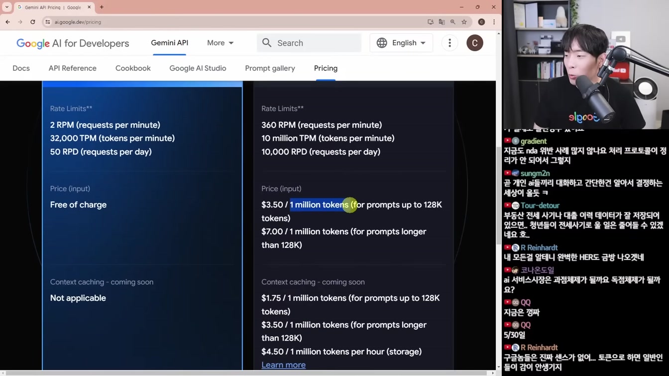The image size is (669, 376).
Task: Open the Chrome profile avatar
Action: 481,22
